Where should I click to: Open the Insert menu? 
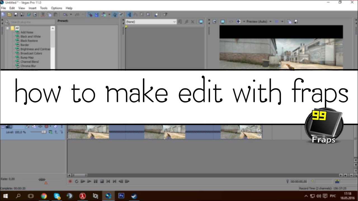pyautogui.click(x=32, y=8)
